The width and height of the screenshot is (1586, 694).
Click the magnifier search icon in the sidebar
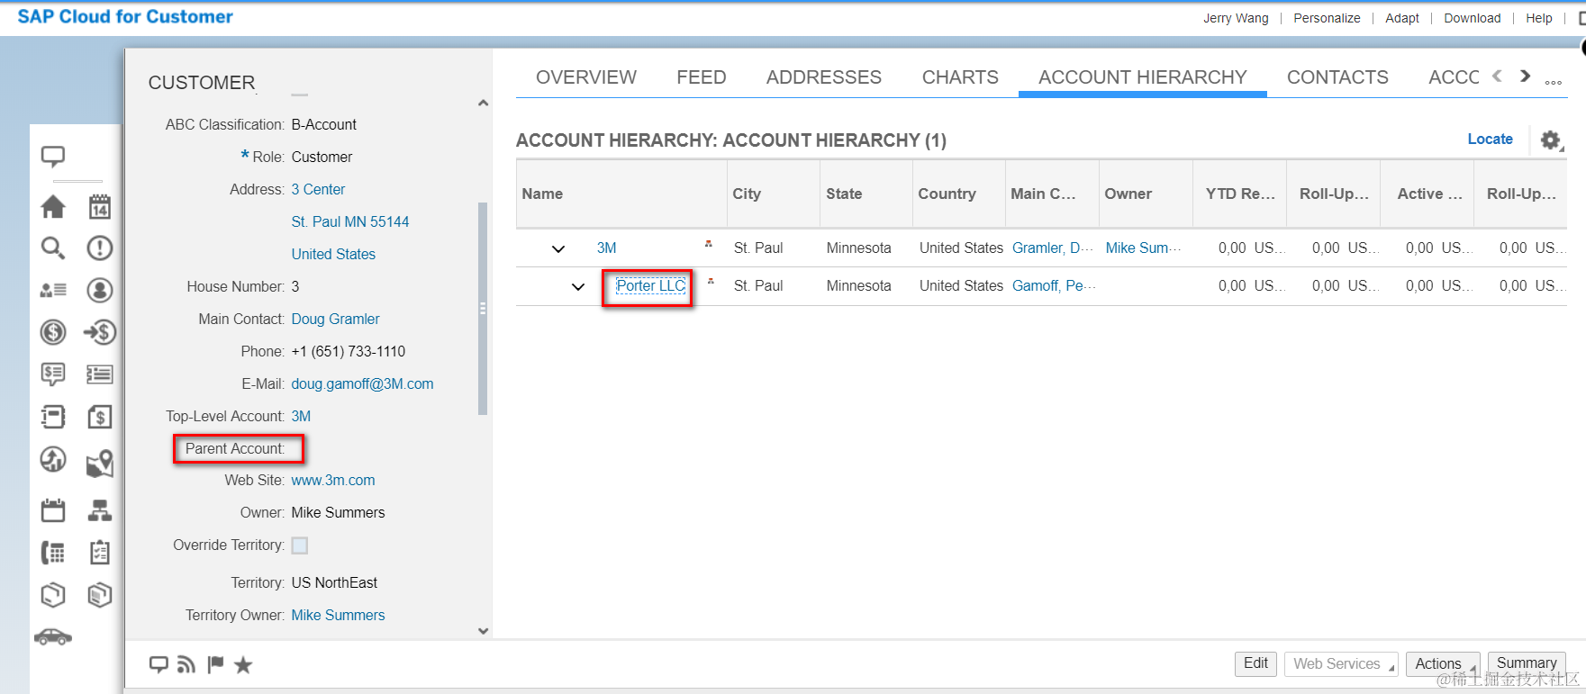coord(53,248)
